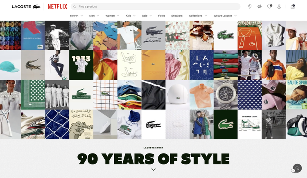Open the 1933 polo shirt tile
Viewport: 307px width, 178px height.
coord(81,65)
